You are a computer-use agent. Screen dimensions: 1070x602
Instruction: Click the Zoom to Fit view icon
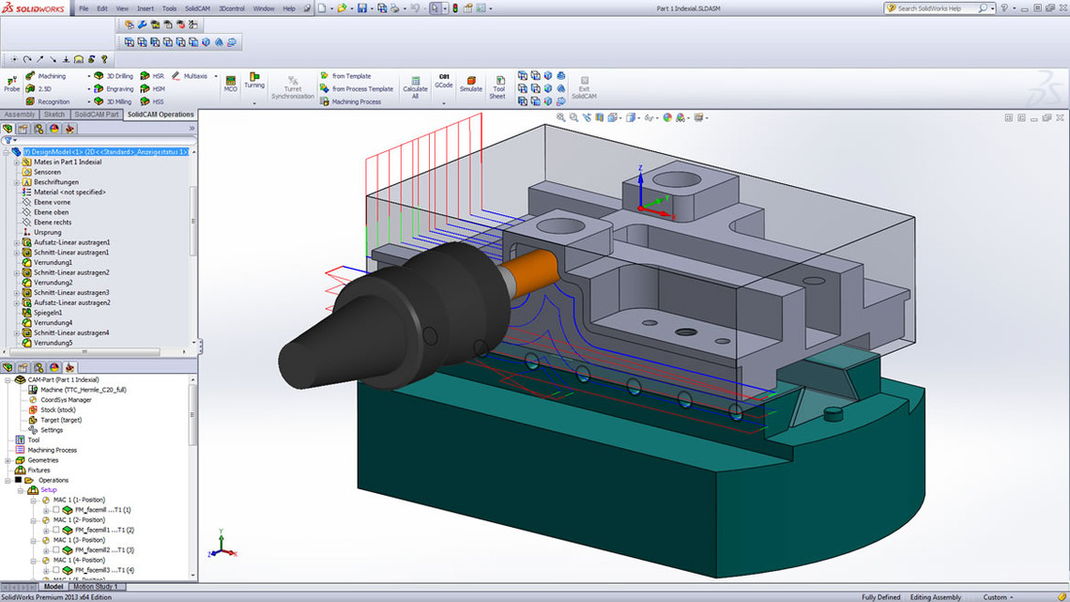pyautogui.click(x=561, y=117)
